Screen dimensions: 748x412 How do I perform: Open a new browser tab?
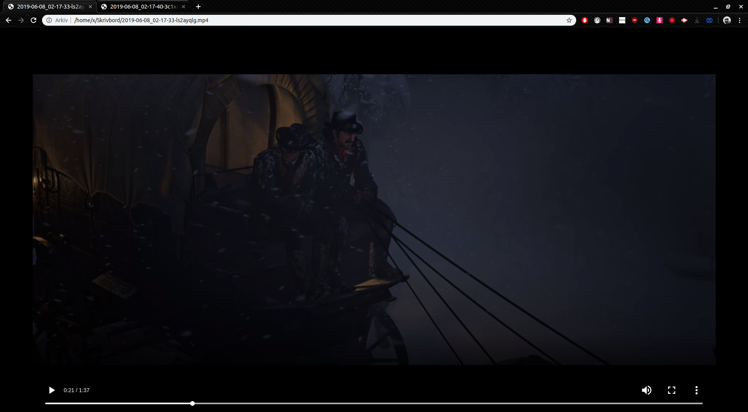(x=198, y=7)
